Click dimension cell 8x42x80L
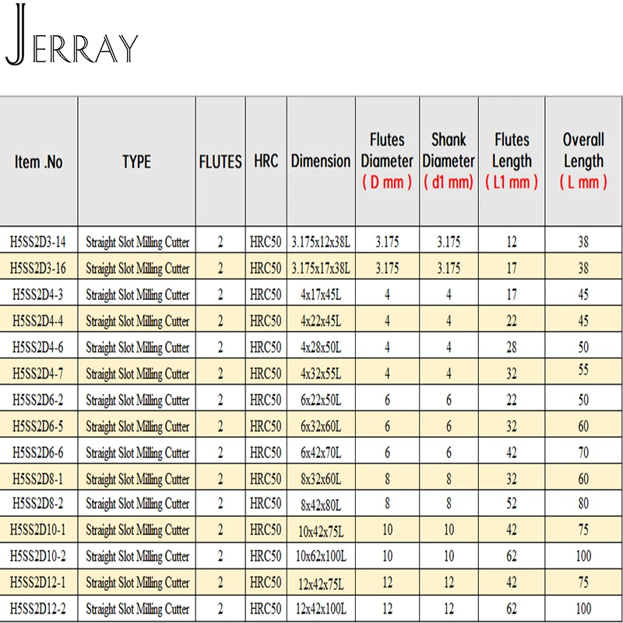Image resolution: width=623 pixels, height=623 pixels. click(321, 505)
